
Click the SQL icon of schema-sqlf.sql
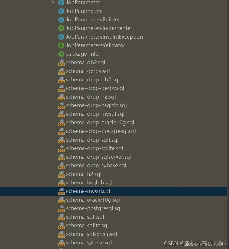pos(61,217)
